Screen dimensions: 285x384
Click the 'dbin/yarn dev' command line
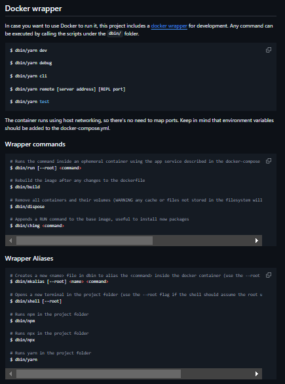click(29, 51)
